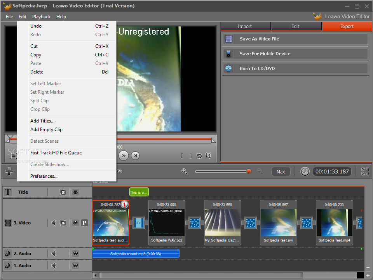Click the Save As Video File film icon

click(x=228, y=39)
